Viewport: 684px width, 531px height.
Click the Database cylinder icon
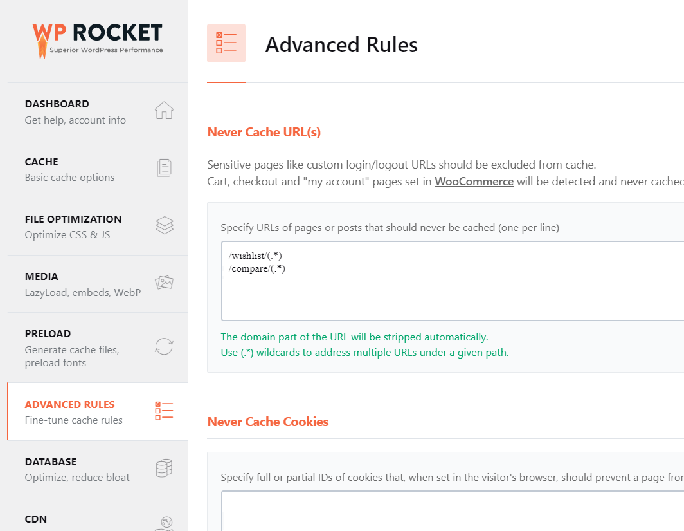coord(164,468)
